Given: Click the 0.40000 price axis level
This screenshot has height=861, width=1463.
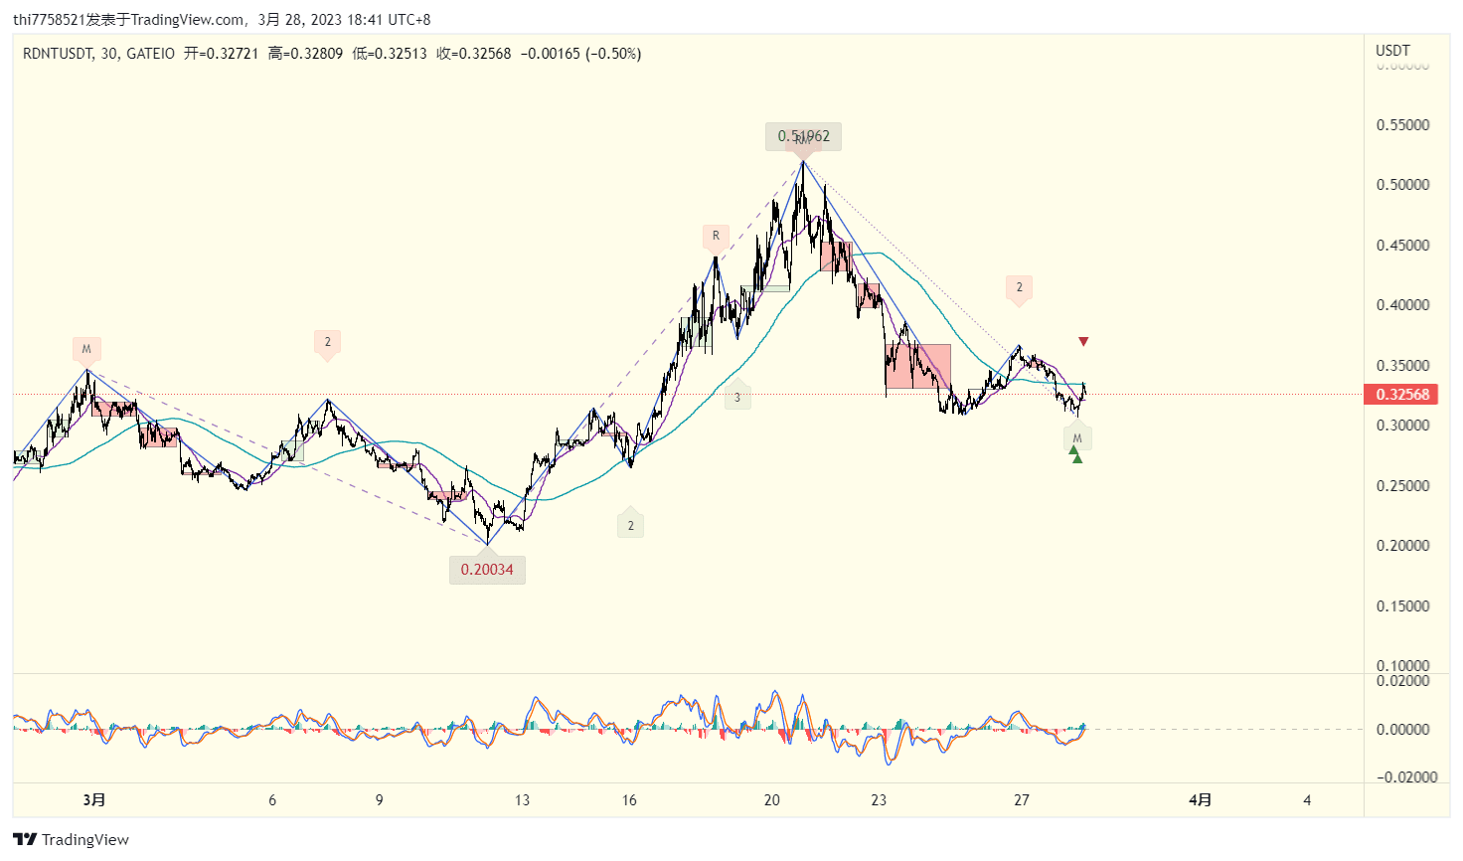Looking at the screenshot, I should pos(1402,305).
